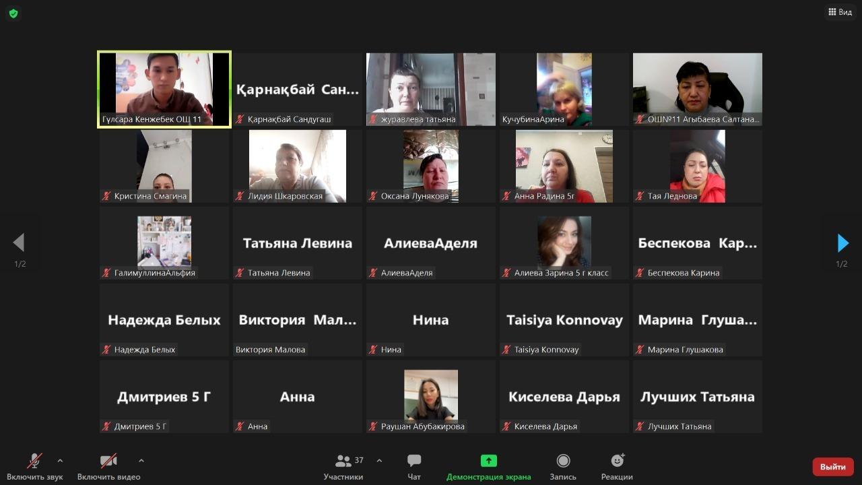Expand participants options chevron beside 37
The height and width of the screenshot is (485, 862).
(x=379, y=461)
